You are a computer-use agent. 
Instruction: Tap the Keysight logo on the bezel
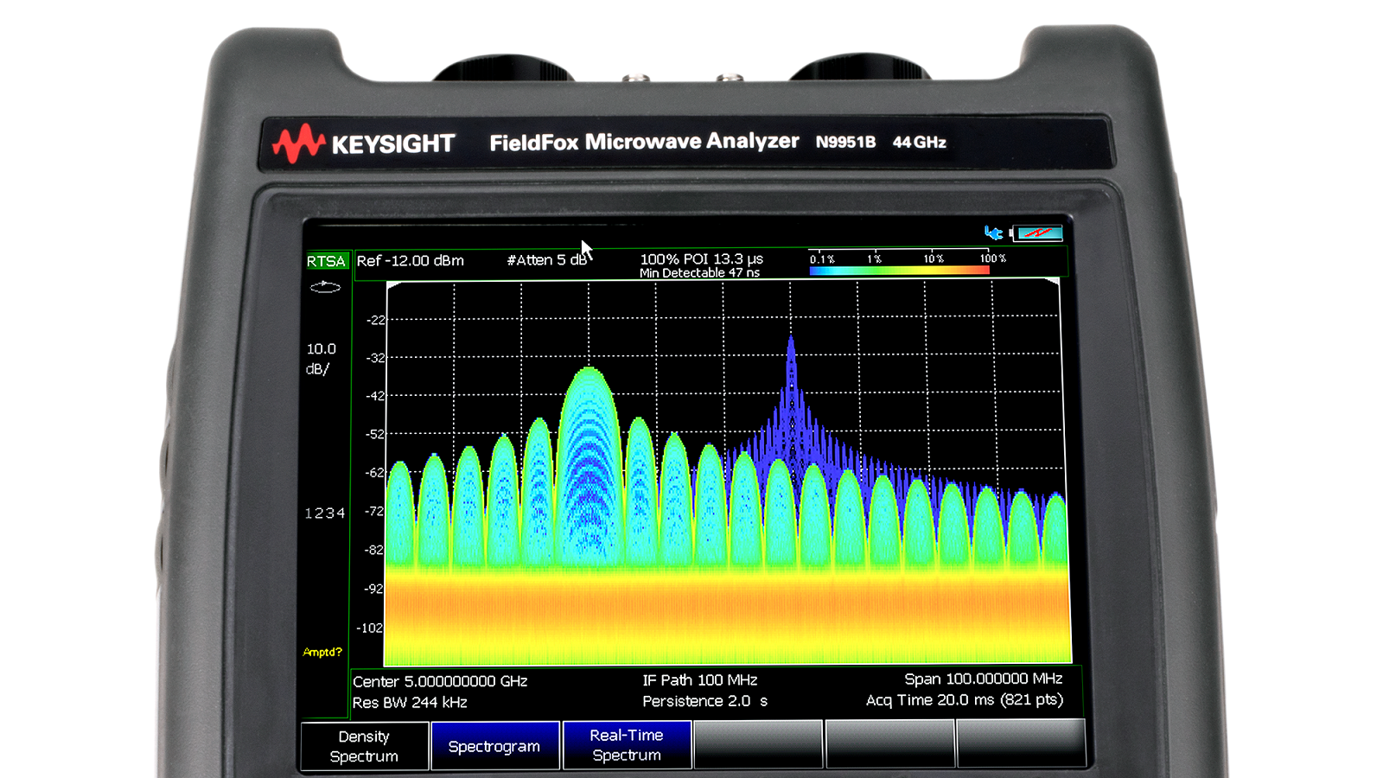tap(364, 143)
